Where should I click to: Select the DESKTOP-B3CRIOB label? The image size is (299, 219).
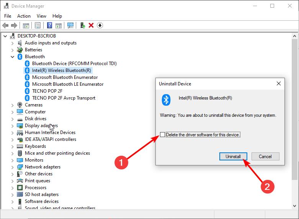pyautogui.click(x=37, y=36)
